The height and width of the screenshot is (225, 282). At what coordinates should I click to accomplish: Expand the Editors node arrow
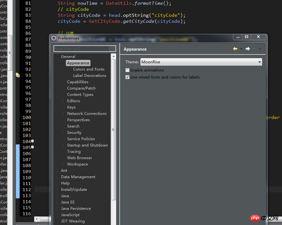coord(63,101)
